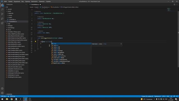
Task: Open Source Control view in activity bar
Action: (2, 14)
